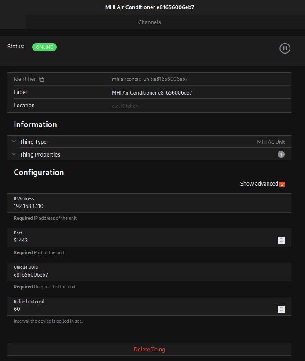
Task: Switch to the Channels tab
Action: coord(149,22)
